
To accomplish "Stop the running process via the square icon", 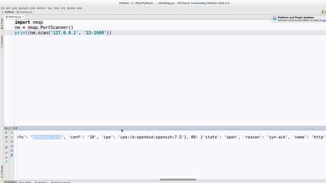I will [6, 137].
